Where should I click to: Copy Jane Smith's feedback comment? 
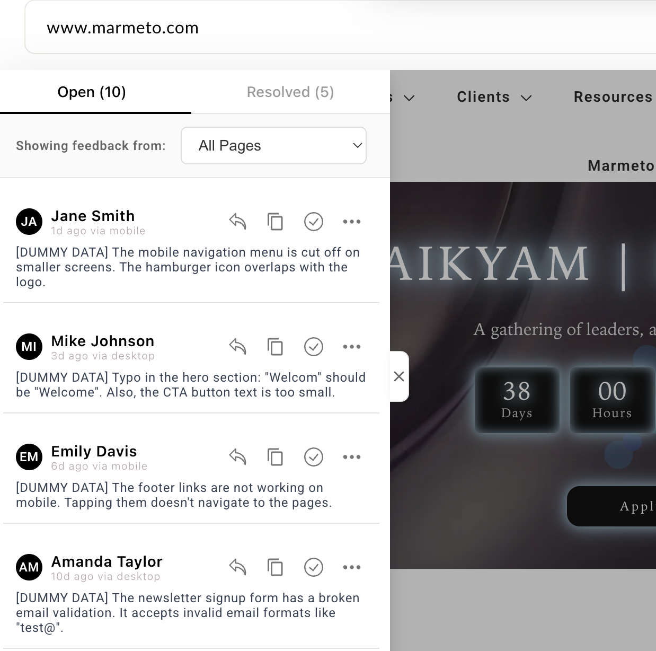coord(275,222)
